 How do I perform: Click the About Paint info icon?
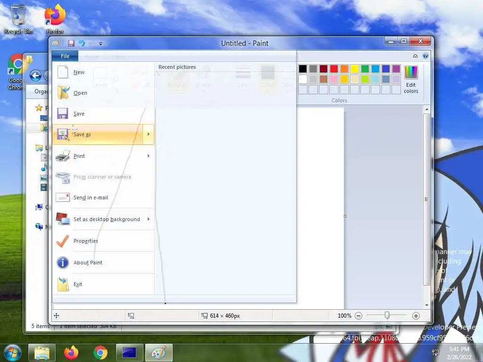coord(63,263)
